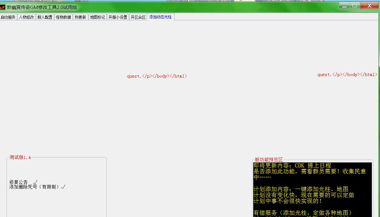Open the 热更新 tab

tap(80, 17)
